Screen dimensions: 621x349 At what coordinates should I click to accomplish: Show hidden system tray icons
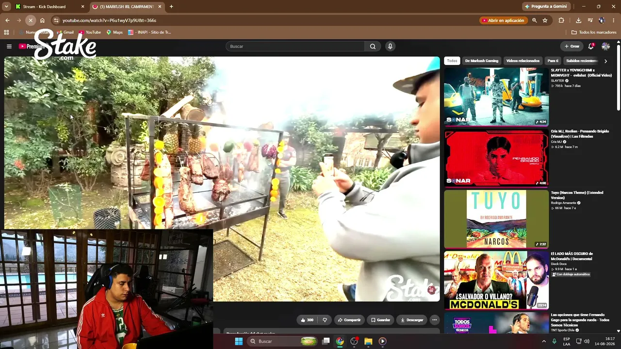(544, 341)
